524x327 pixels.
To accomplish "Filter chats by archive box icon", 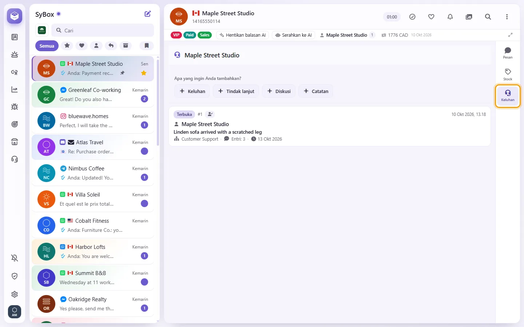I will (125, 46).
